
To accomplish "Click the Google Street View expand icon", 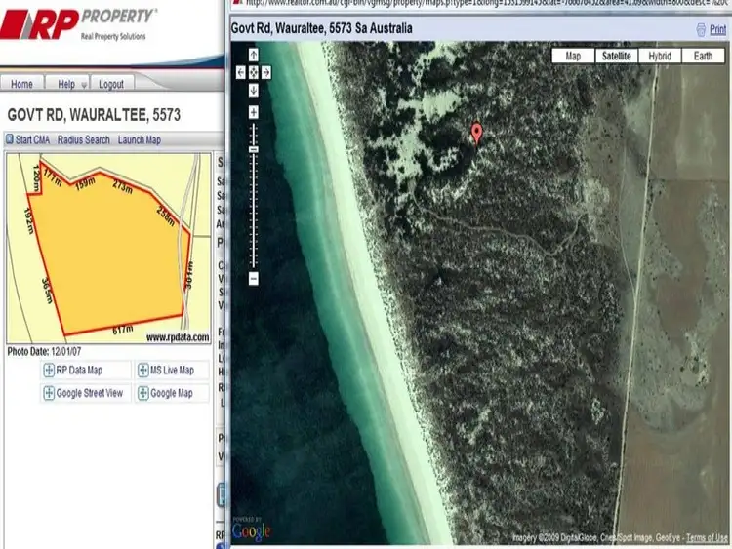I will pos(49,393).
